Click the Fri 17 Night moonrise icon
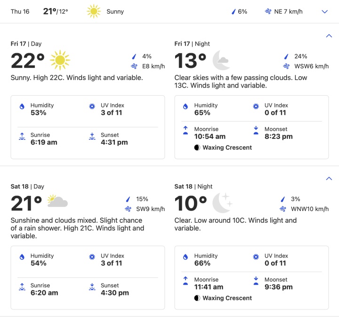Viewport: 339px width, 317px height. (186, 130)
